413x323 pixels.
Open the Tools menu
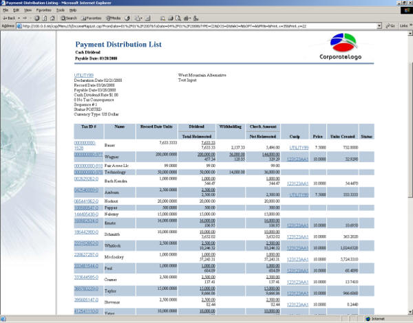click(x=61, y=10)
